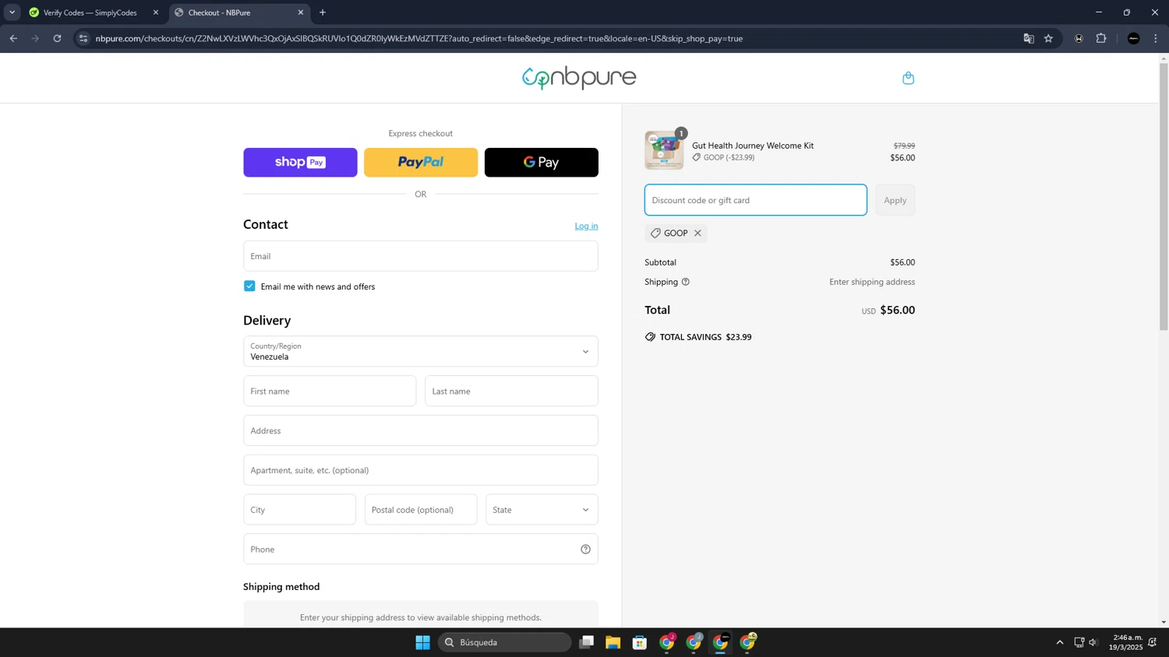Open the network icon in system tray
Image resolution: width=1169 pixels, height=657 pixels.
pyautogui.click(x=1079, y=642)
